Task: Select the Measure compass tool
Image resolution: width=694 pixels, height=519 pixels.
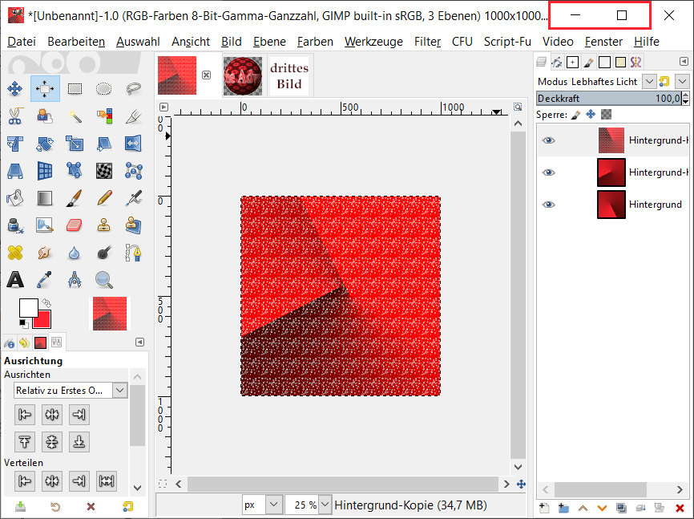Action: (x=75, y=280)
